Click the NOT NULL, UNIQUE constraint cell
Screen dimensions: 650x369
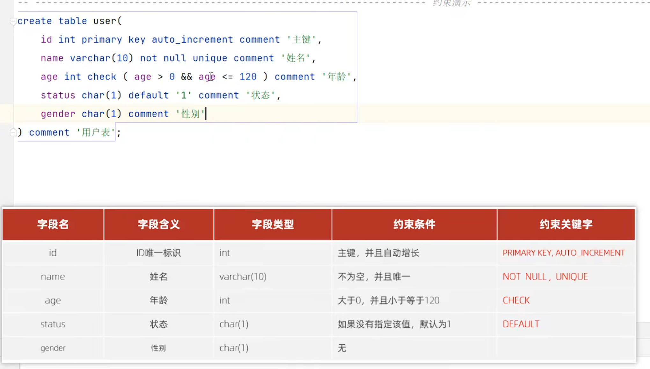click(x=545, y=276)
